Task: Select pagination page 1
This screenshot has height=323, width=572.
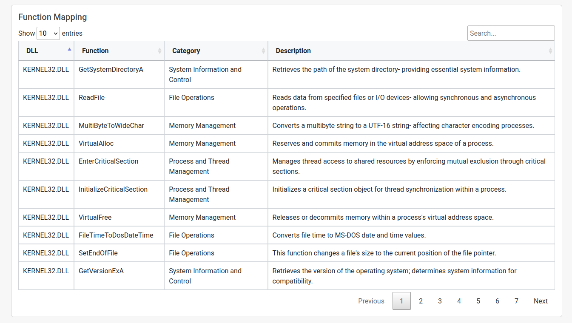Action: point(401,301)
